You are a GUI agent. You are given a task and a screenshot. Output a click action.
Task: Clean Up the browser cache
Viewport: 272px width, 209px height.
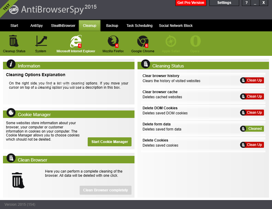(x=252, y=96)
